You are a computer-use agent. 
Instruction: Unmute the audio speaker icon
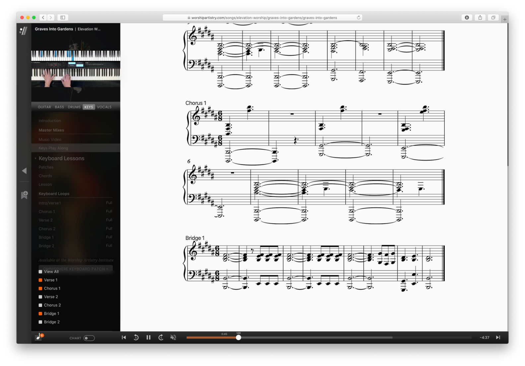click(173, 337)
